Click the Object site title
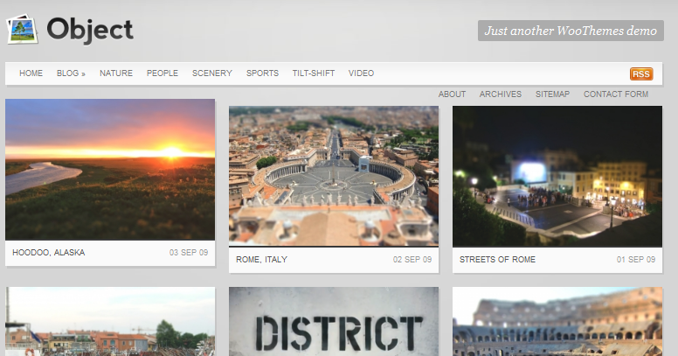The image size is (678, 356). pyautogui.click(x=90, y=30)
